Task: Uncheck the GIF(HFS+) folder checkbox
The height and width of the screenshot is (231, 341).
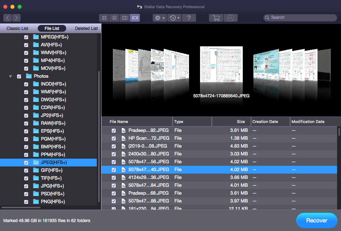Action: click(x=26, y=170)
